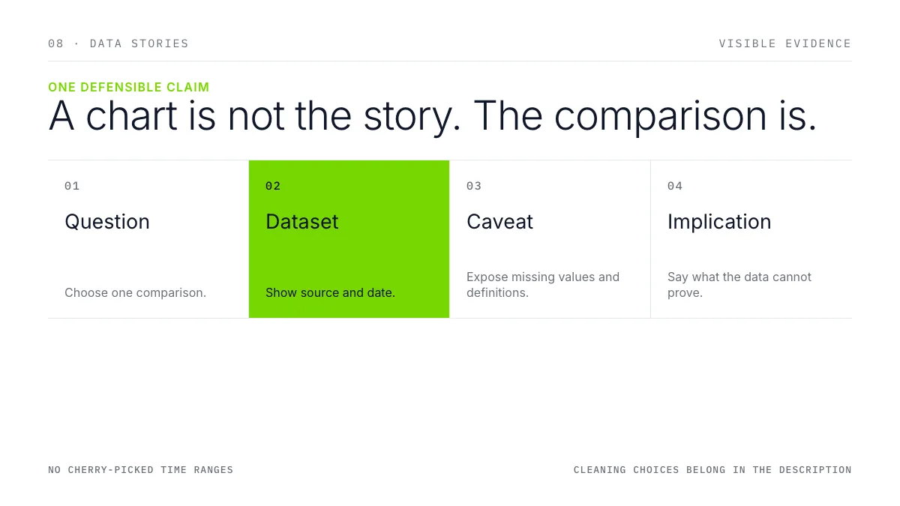This screenshot has width=900, height=506.
Task: Click NO CHERRY-PICKED TIME RANGES footer
Action: click(x=141, y=470)
